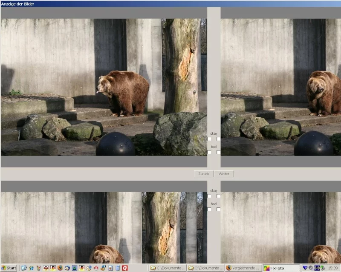
Task: Continue with the Weiter button
Action: pos(224,174)
